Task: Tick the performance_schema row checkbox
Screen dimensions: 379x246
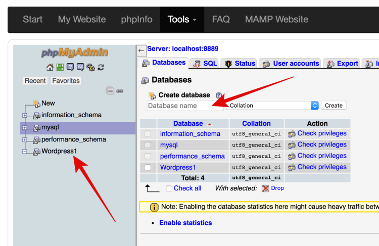Action: [x=148, y=156]
